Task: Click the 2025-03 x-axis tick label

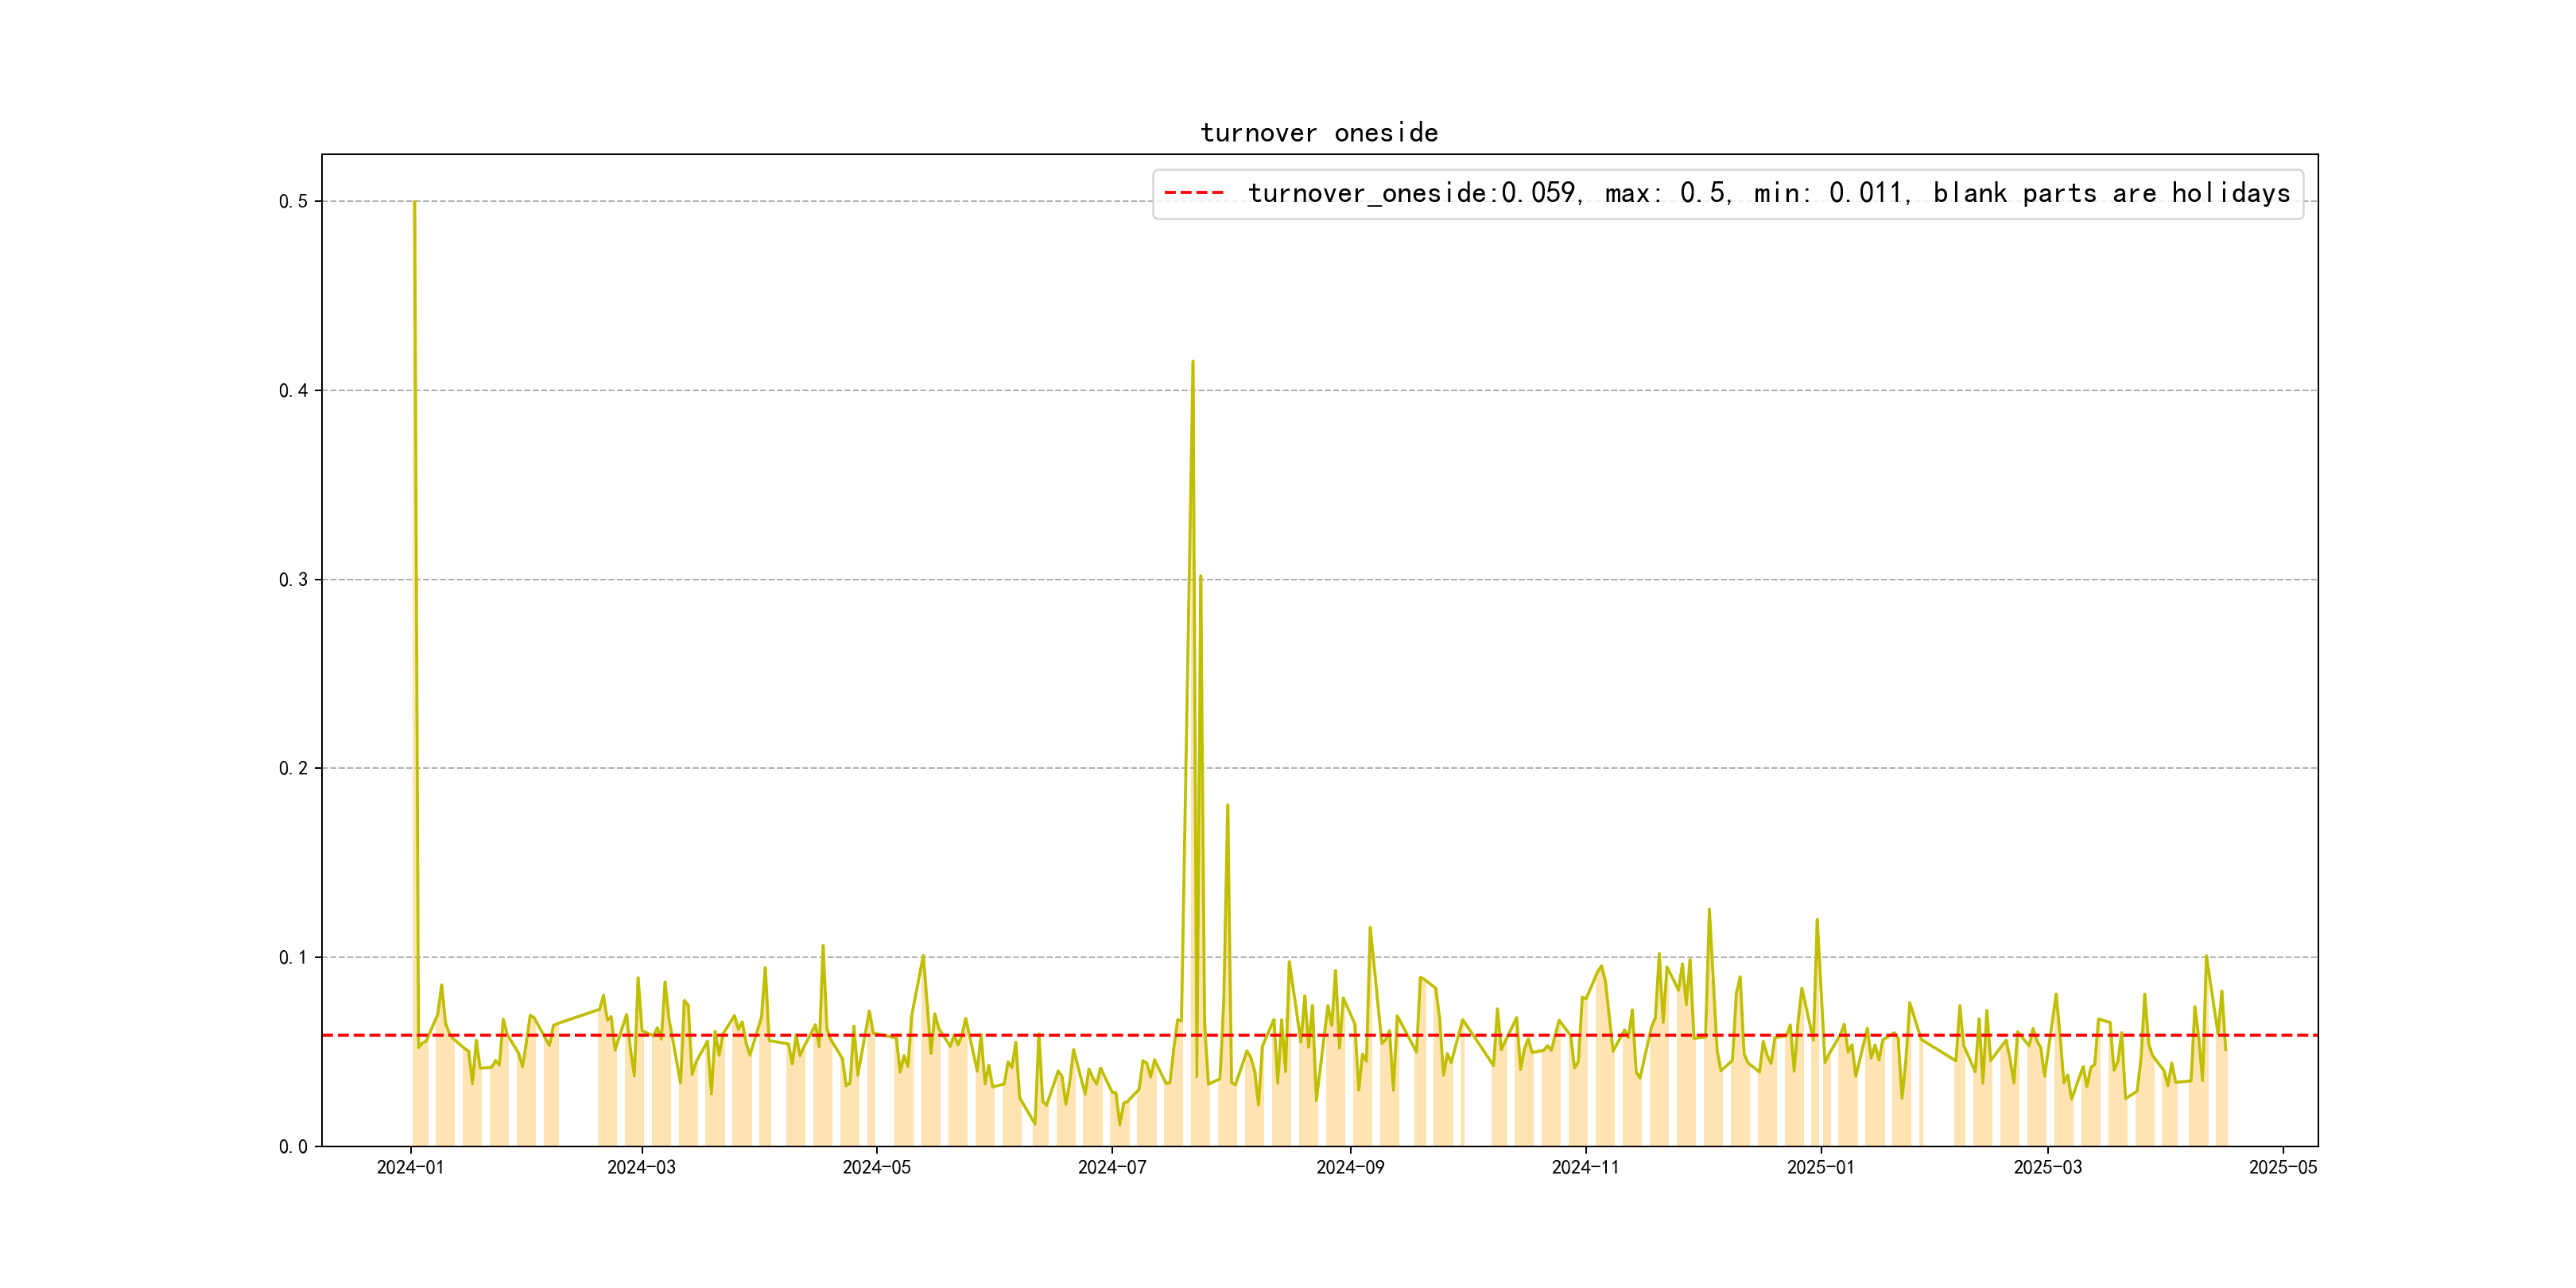Action: 2047,1168
